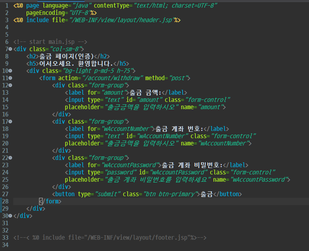Click line number 33 in the gutter
309x251 pixels.
(x=5, y=237)
